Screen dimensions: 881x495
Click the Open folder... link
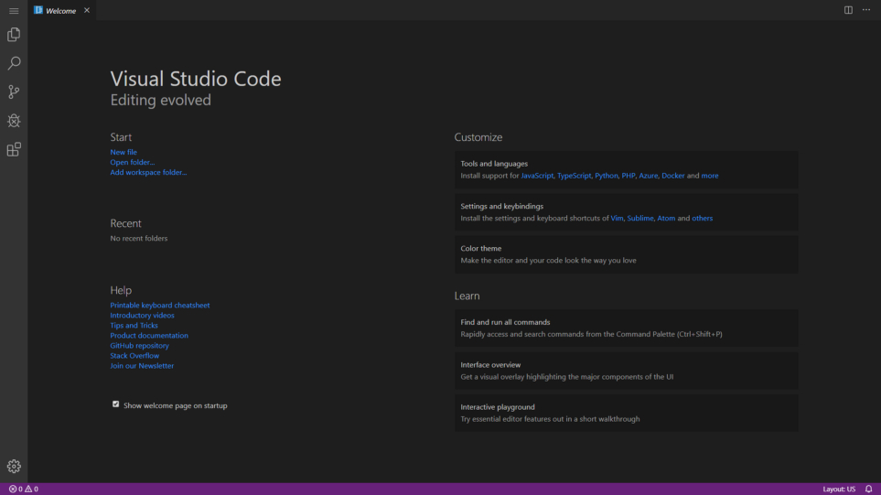point(133,162)
